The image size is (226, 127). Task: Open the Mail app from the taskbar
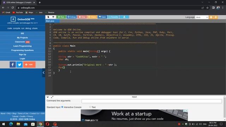(x=26, y=124)
